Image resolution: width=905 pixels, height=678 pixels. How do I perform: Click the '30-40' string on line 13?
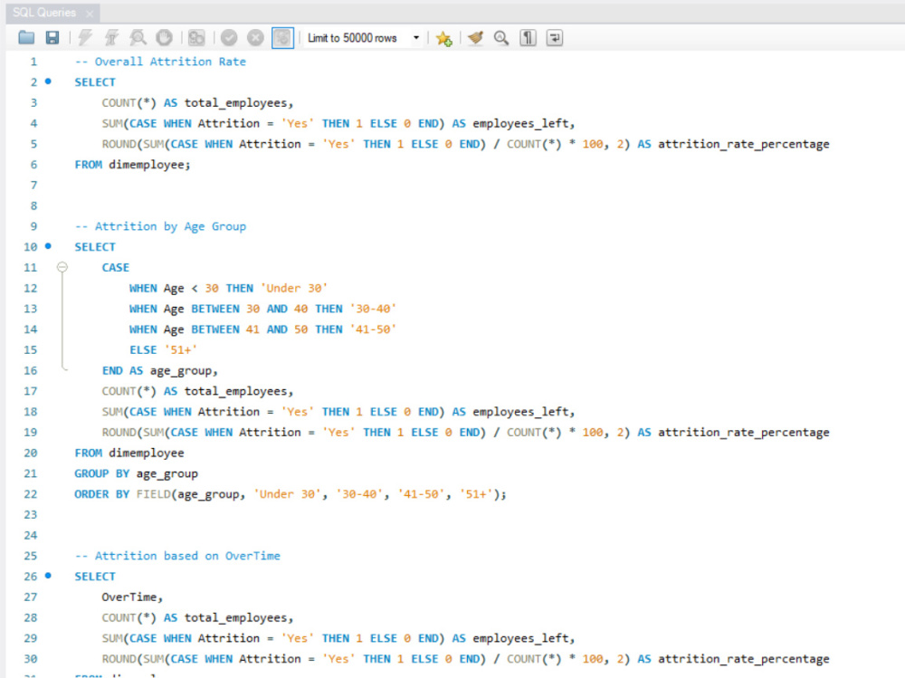click(x=373, y=309)
